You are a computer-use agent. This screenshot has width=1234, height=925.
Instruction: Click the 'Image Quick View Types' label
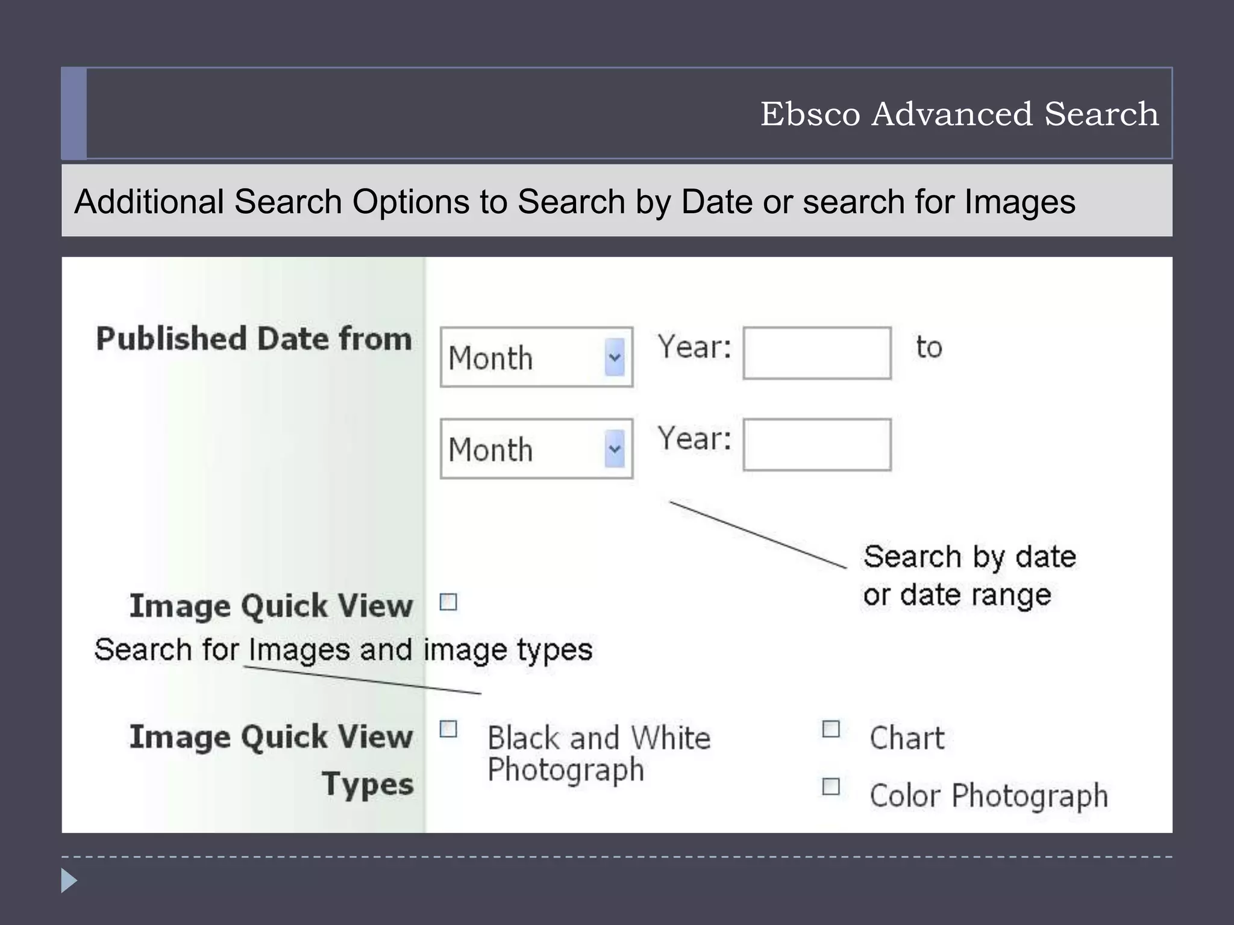coord(272,761)
